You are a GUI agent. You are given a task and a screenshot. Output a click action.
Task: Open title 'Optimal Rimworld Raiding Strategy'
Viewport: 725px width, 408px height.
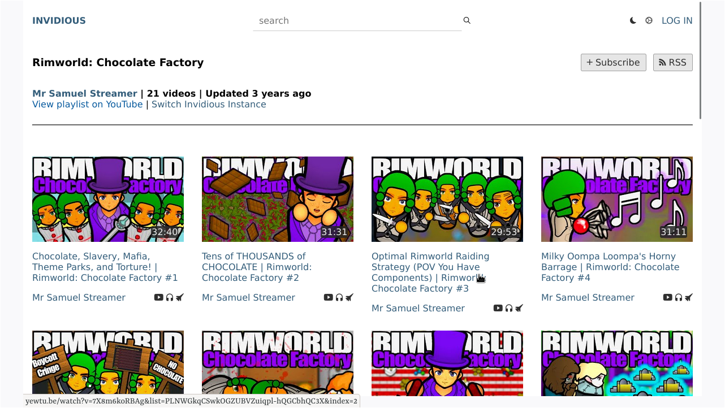point(430,272)
